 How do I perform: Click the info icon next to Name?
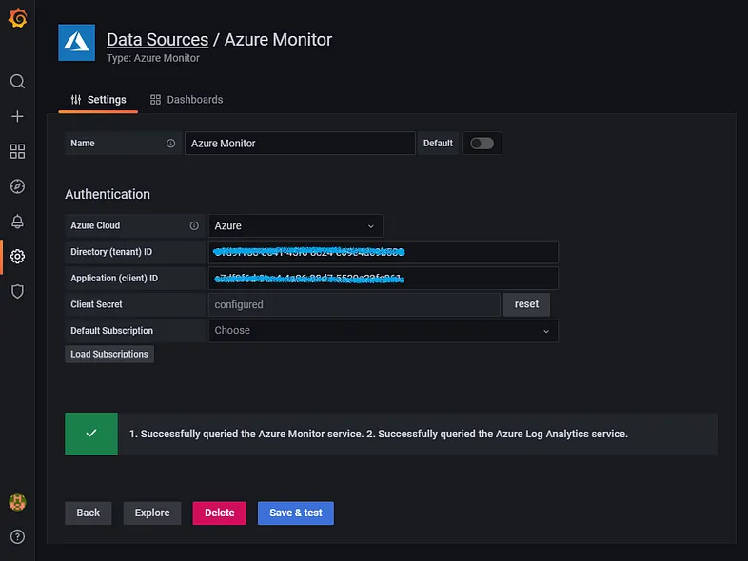click(x=170, y=144)
